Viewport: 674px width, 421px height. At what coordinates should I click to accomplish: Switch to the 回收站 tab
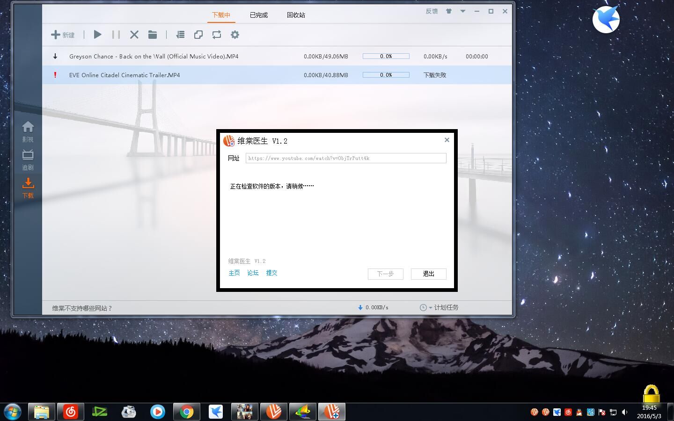pyautogui.click(x=296, y=15)
